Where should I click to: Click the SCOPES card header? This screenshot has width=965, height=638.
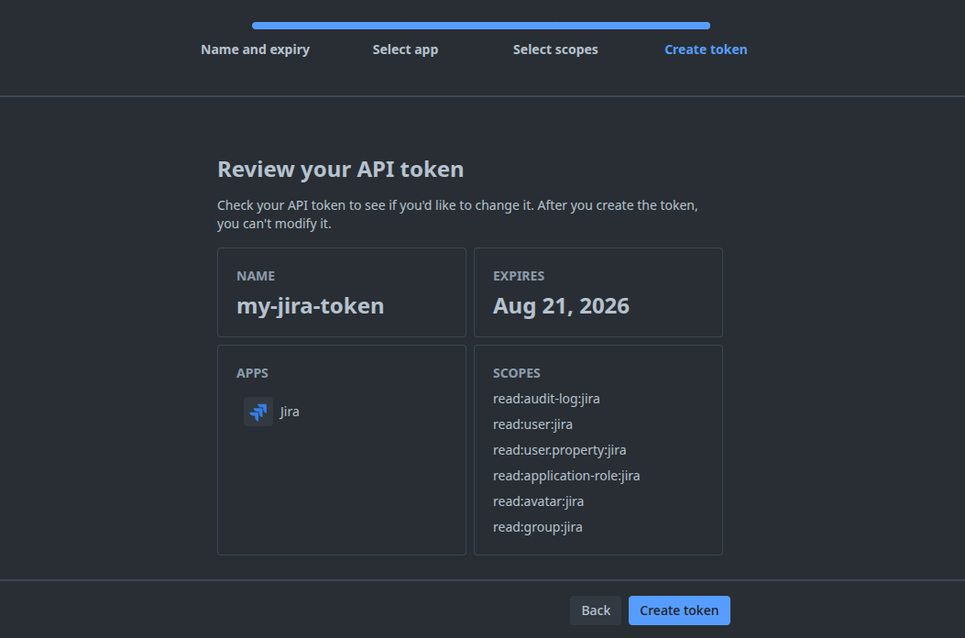pyautogui.click(x=517, y=373)
